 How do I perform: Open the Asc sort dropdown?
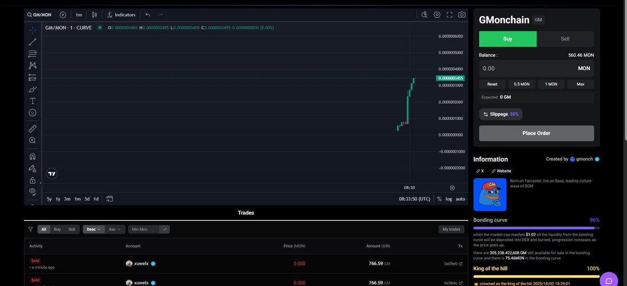point(114,229)
